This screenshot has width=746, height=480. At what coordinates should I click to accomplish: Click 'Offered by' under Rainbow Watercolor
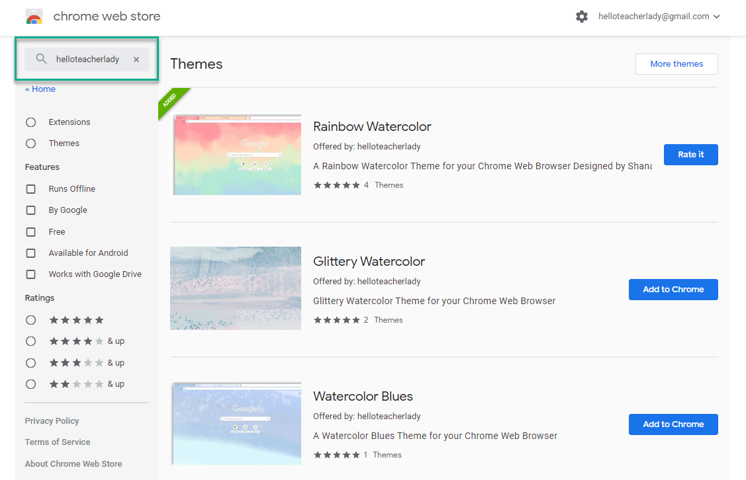(x=367, y=146)
